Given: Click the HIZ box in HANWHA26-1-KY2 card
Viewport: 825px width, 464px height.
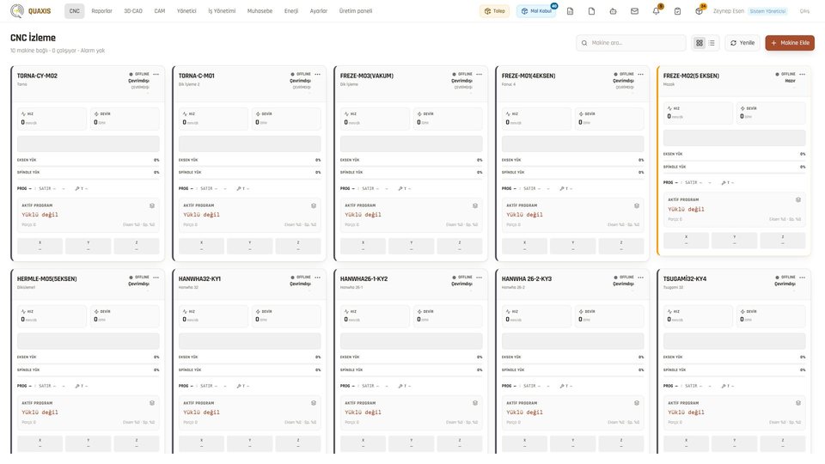Looking at the screenshot, I should point(375,316).
